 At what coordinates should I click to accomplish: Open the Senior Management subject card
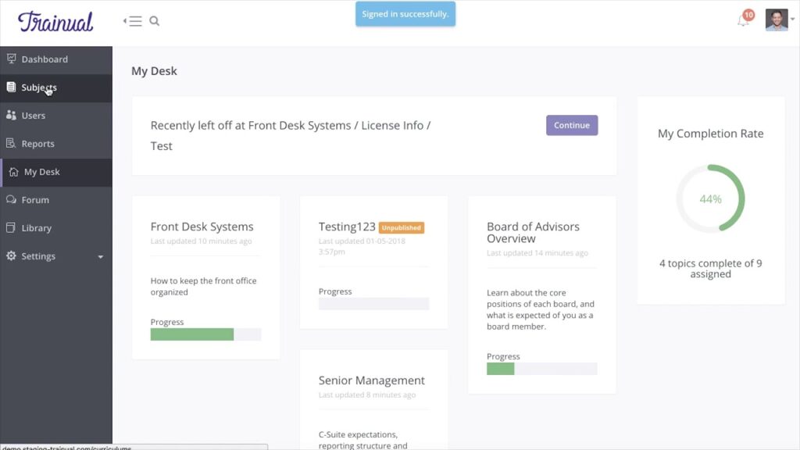(x=371, y=380)
